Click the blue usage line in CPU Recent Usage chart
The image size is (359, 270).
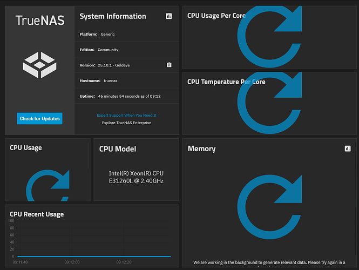pyautogui.click(x=94, y=256)
